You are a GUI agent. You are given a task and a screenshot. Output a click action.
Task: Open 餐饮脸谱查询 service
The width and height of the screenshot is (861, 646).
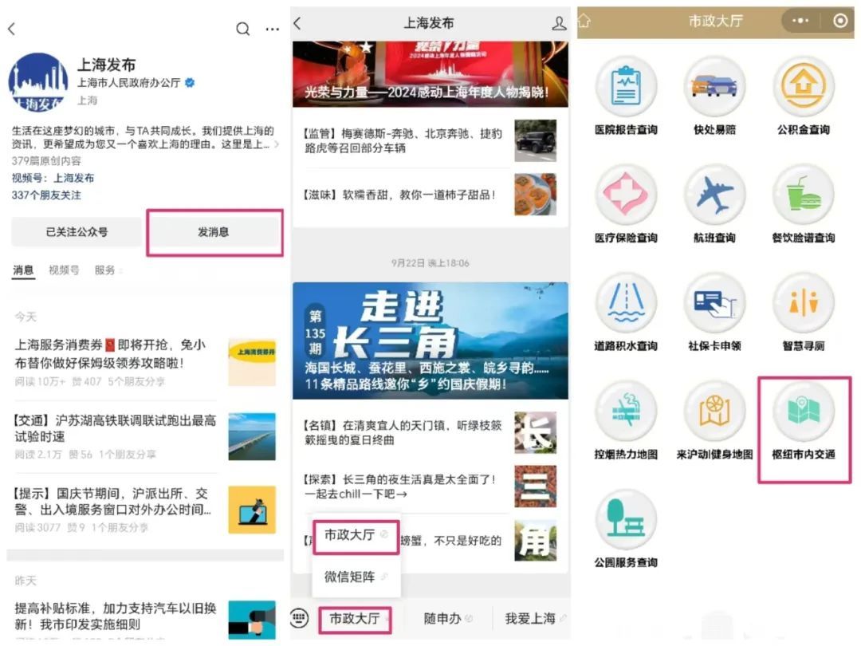coord(804,205)
